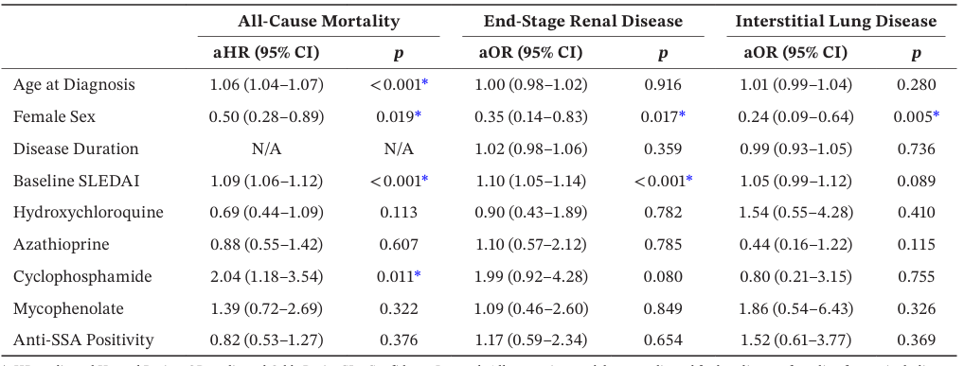
Task: Select the End-Stage Renal Disease header
Action: 582,22
